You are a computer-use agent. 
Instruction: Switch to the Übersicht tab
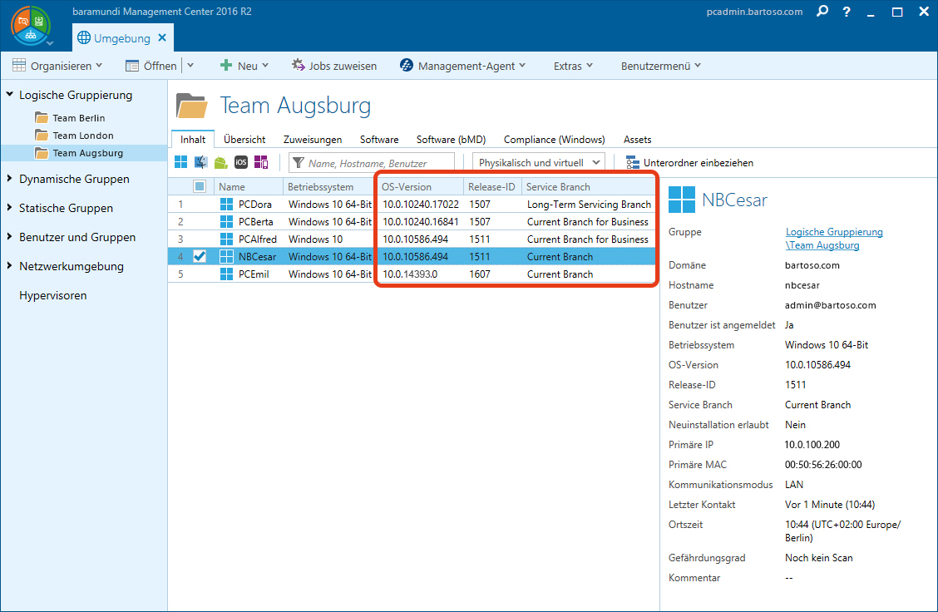244,140
